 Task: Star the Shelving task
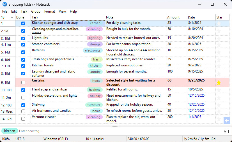click(219, 105)
